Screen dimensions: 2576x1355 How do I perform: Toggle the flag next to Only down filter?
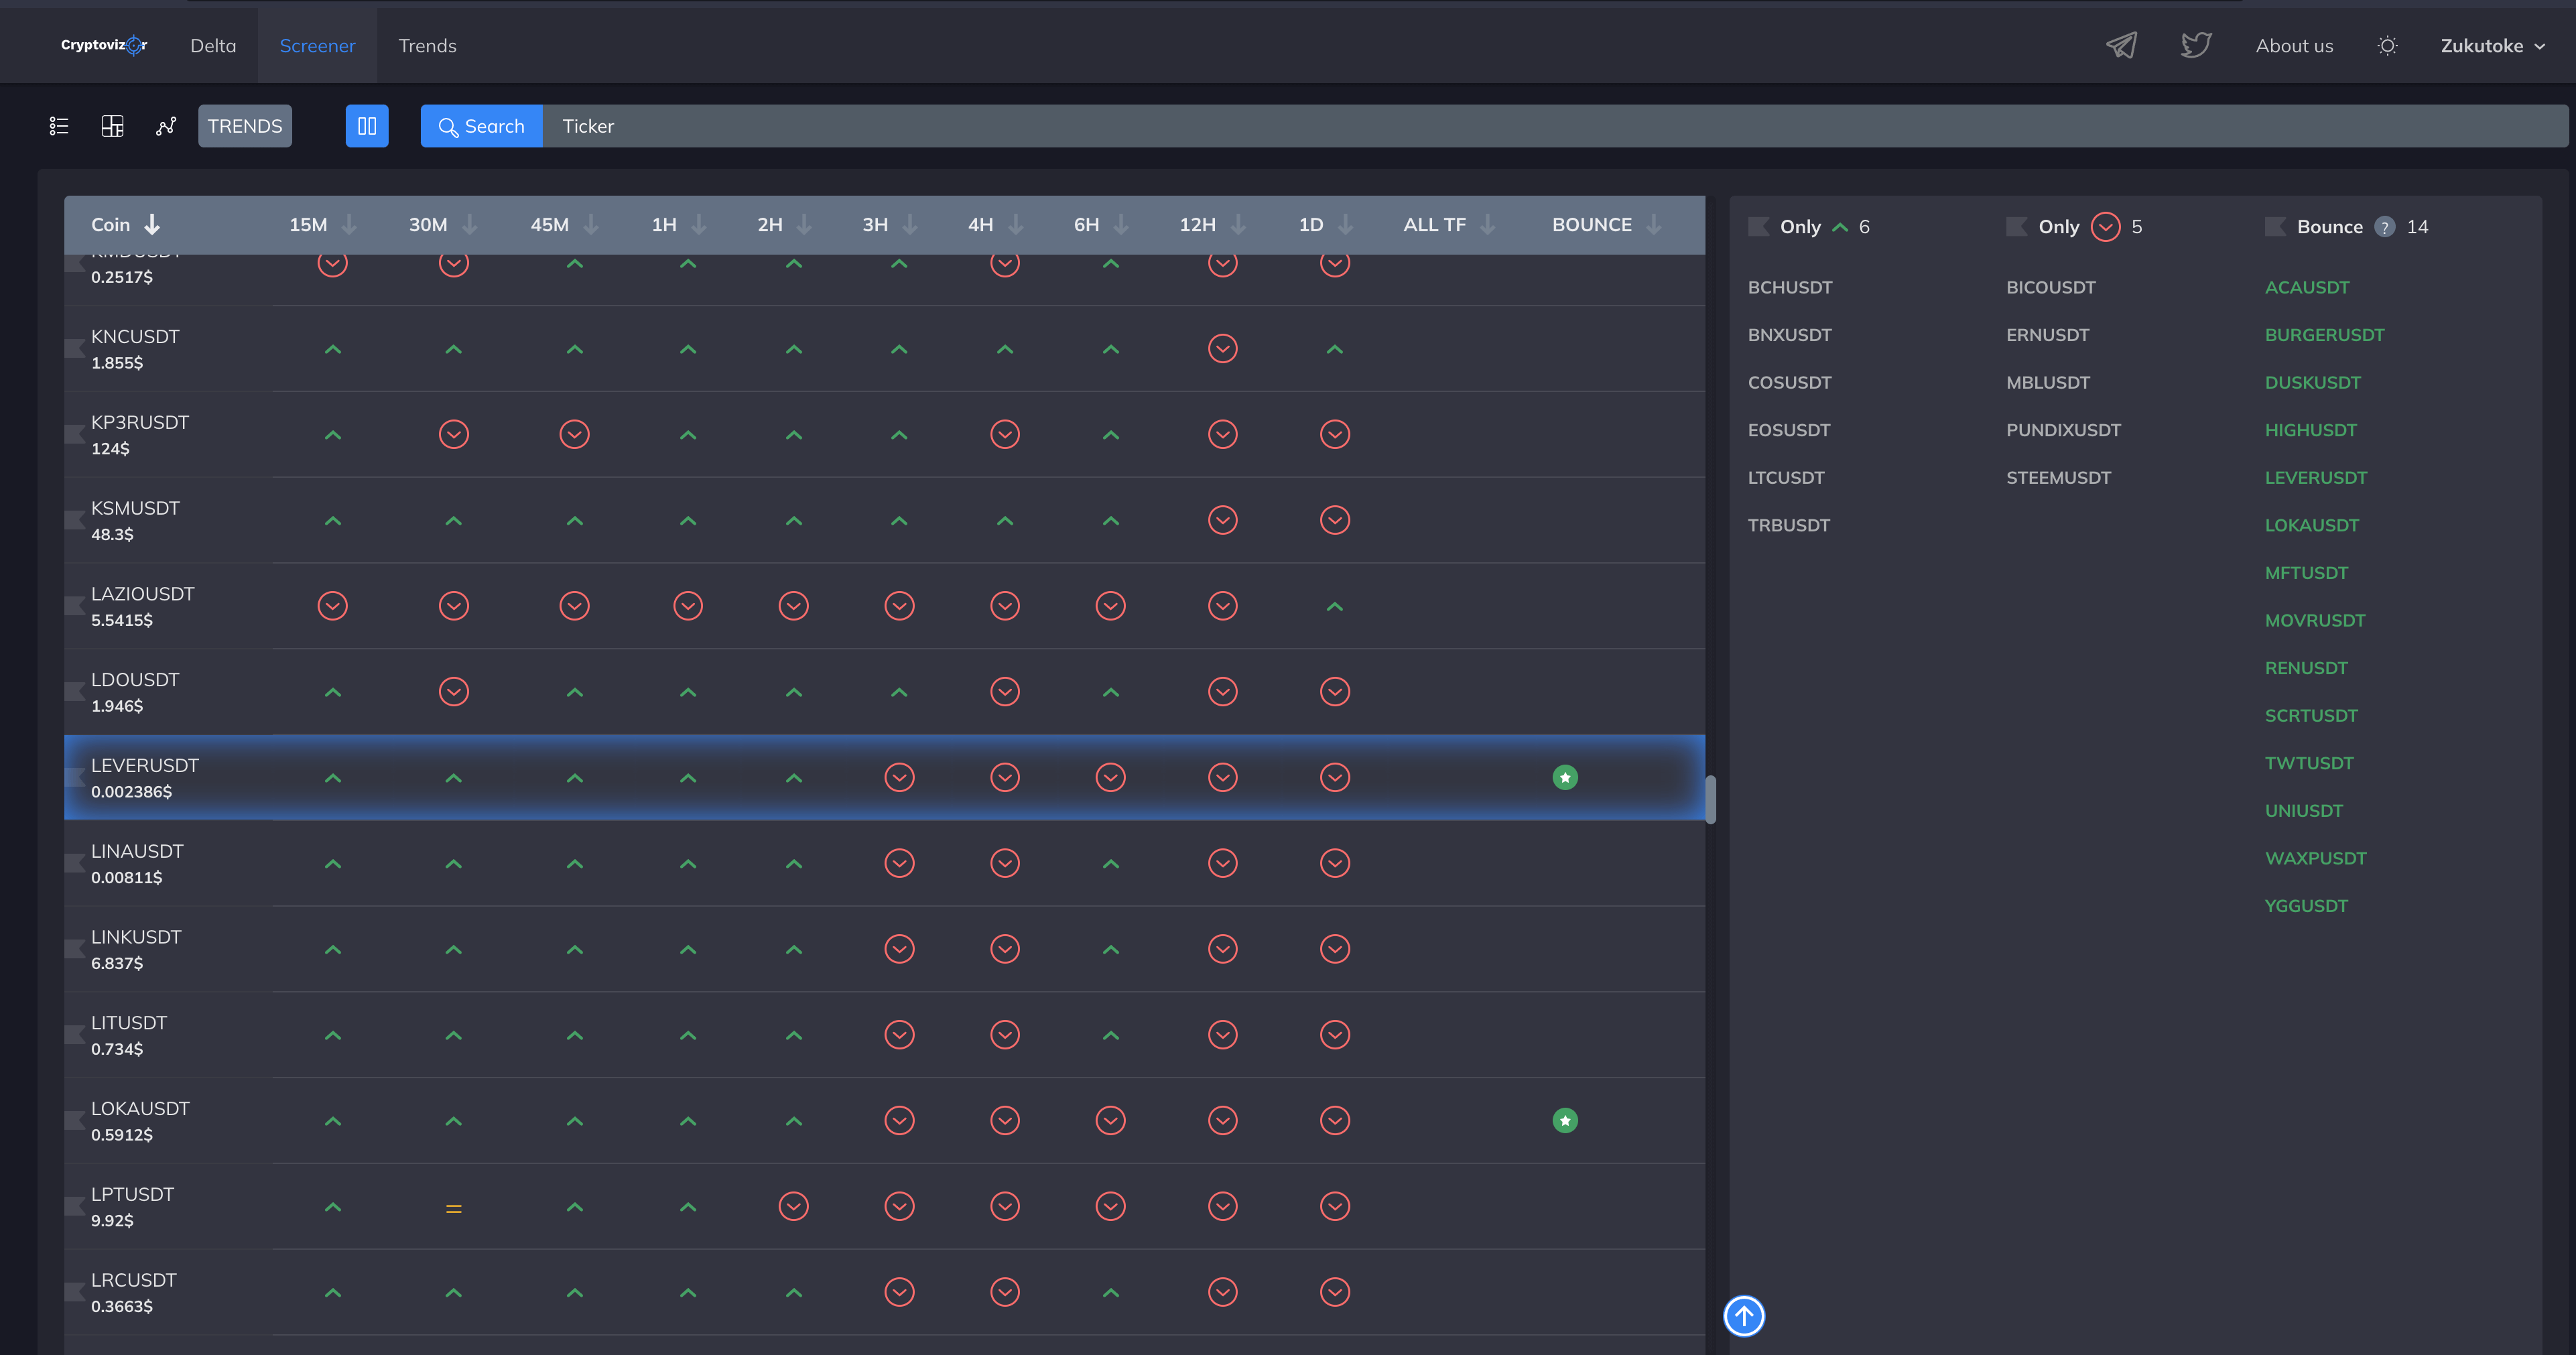coord(2016,227)
